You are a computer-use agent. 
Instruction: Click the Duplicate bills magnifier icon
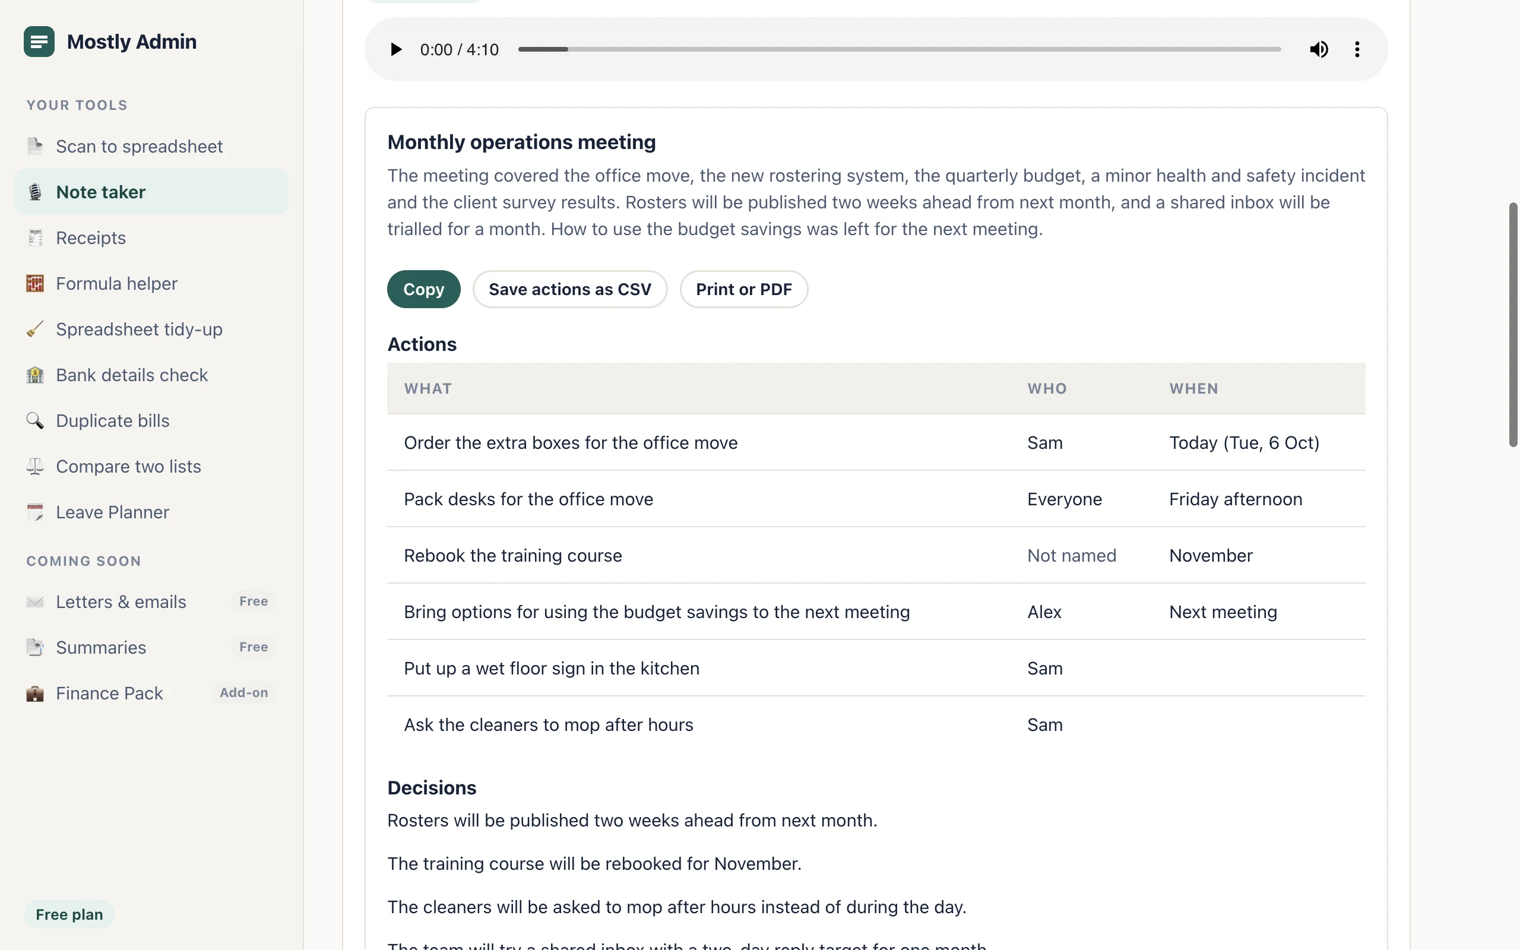pos(35,420)
